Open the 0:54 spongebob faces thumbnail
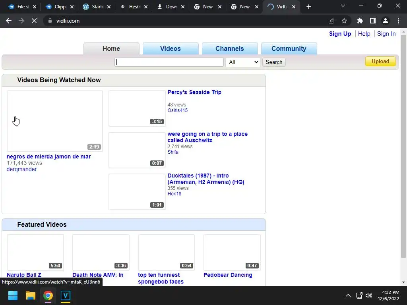Screen dimensions: 407x305 pos(167,253)
